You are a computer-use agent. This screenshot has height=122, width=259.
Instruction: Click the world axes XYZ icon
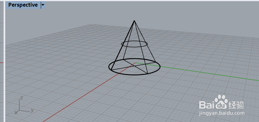24,106
